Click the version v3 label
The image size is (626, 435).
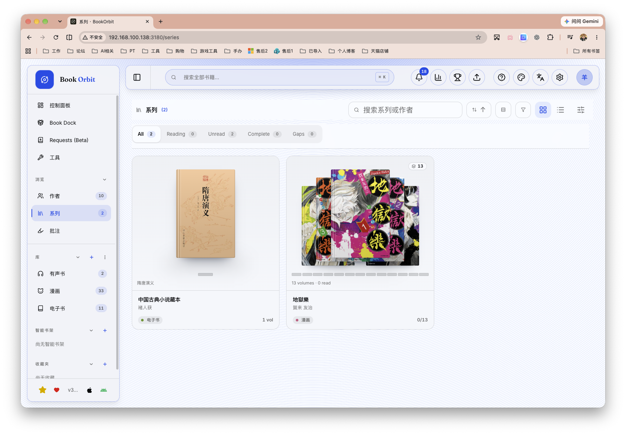[73, 390]
